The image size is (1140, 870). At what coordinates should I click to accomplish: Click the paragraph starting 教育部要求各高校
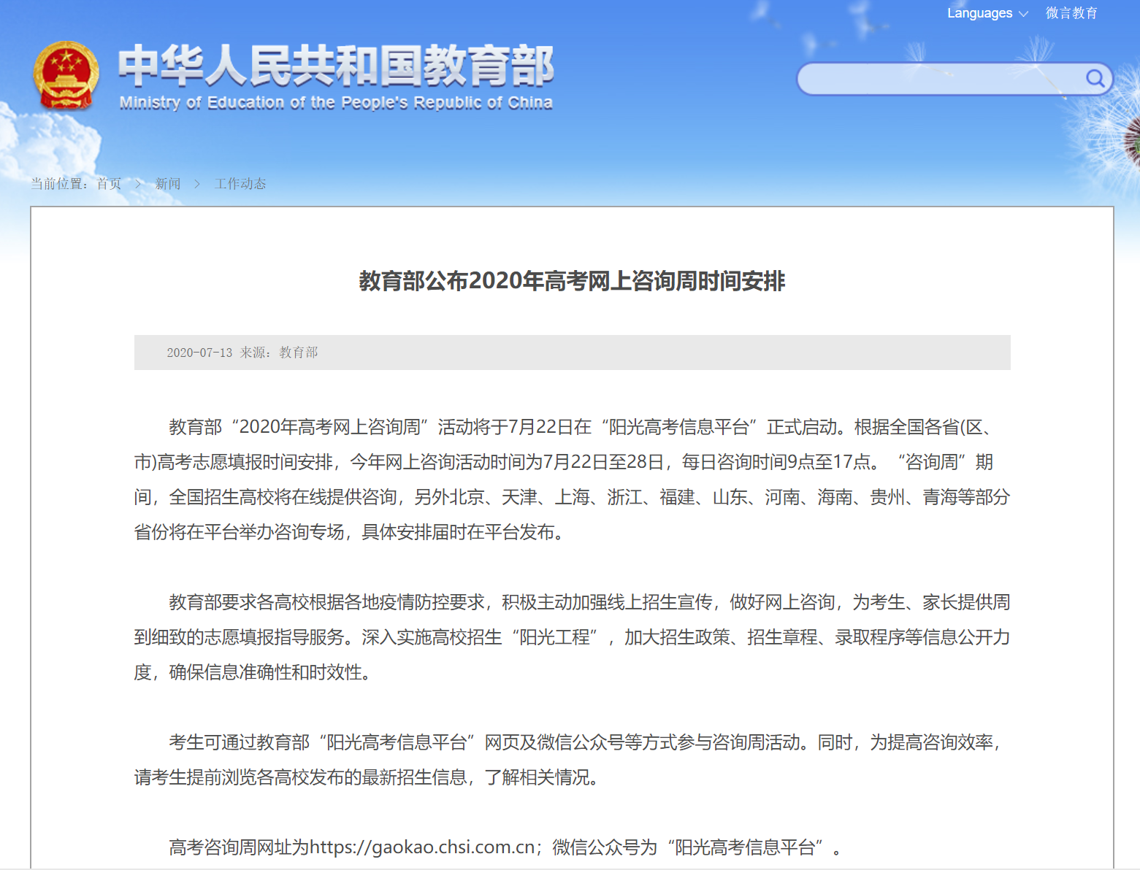(x=572, y=637)
